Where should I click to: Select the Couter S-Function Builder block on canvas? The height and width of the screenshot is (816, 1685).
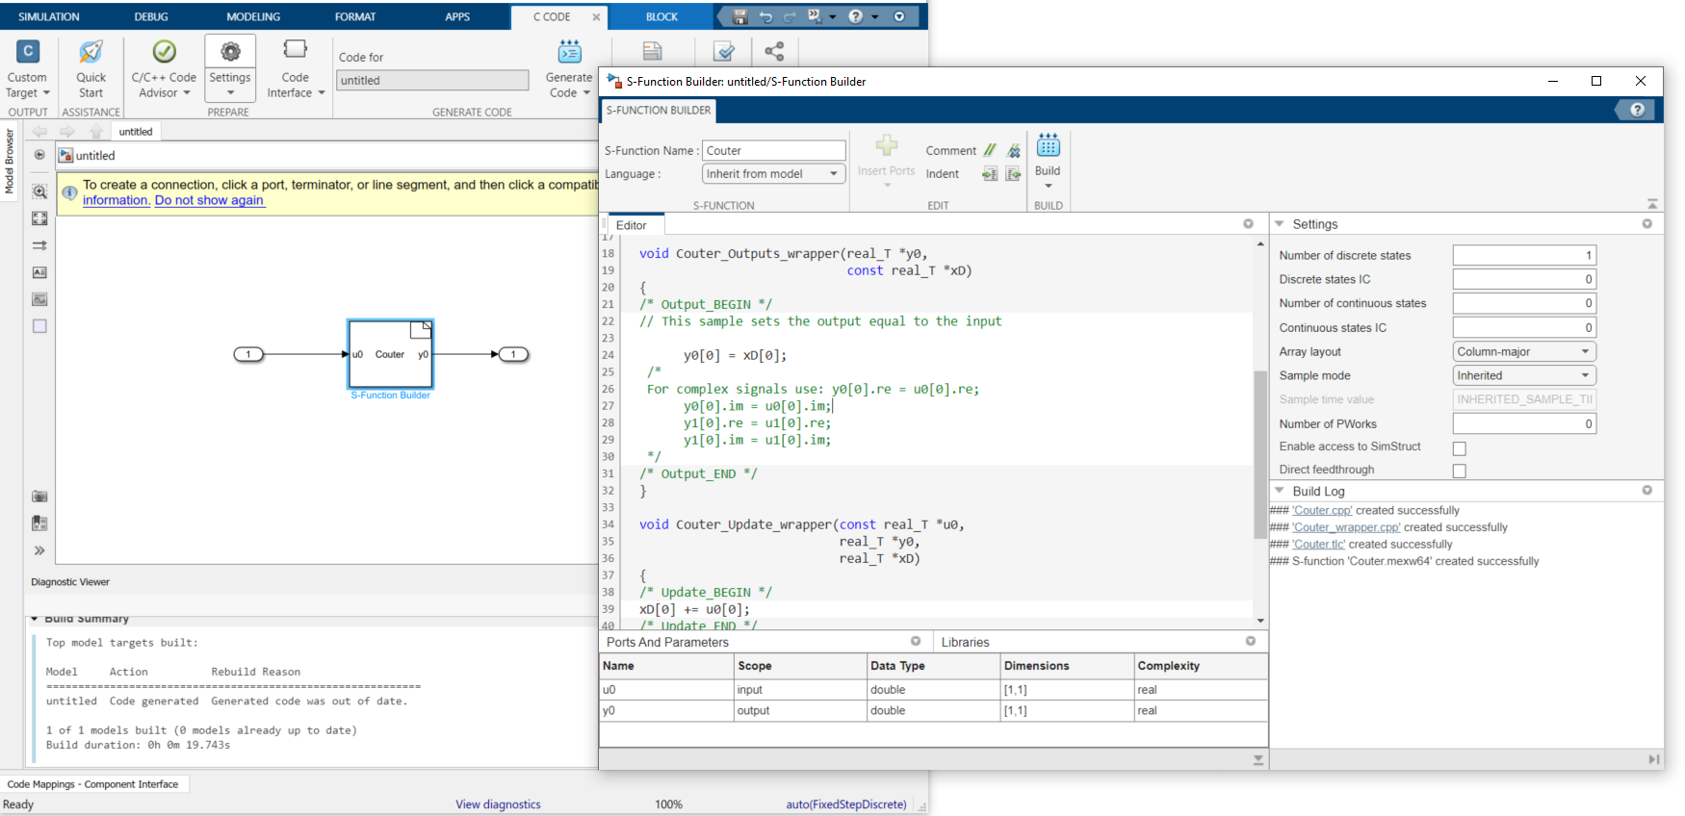pyautogui.click(x=390, y=354)
